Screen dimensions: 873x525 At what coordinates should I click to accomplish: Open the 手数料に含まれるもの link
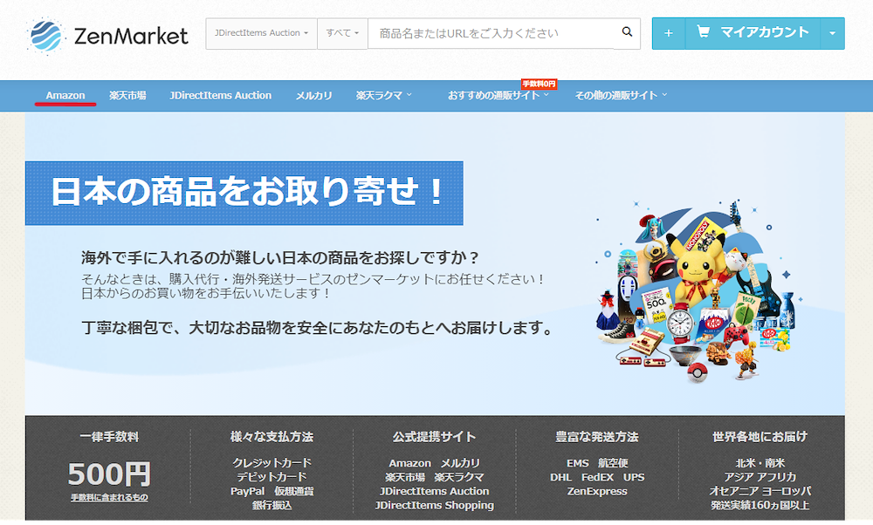109,497
